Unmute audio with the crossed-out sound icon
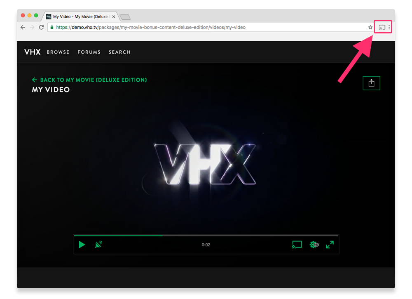 pyautogui.click(x=98, y=244)
